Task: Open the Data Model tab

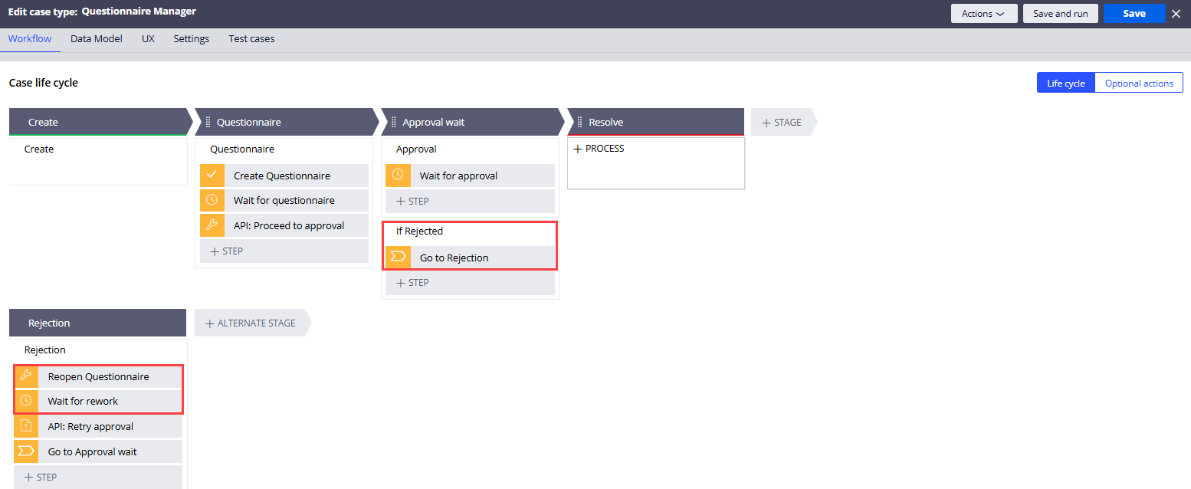Action: point(97,38)
